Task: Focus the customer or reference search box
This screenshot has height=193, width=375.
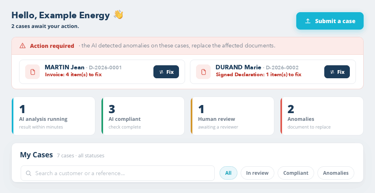Action: (x=118, y=173)
